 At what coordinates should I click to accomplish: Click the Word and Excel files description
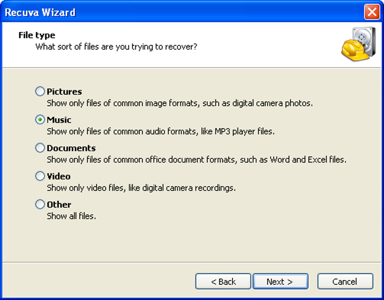[x=197, y=159]
